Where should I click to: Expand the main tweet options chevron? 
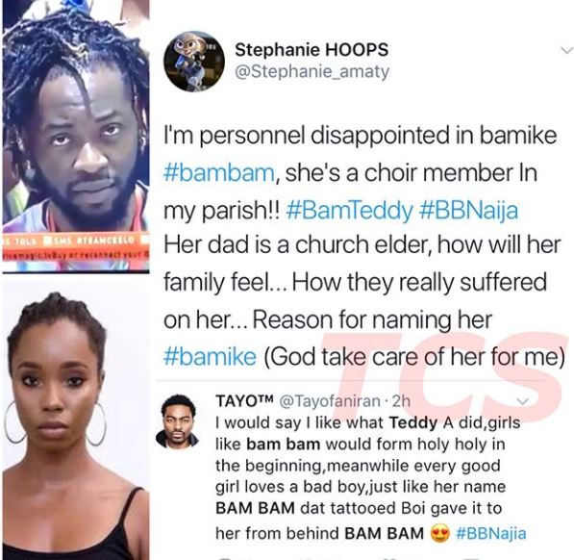coord(566,50)
